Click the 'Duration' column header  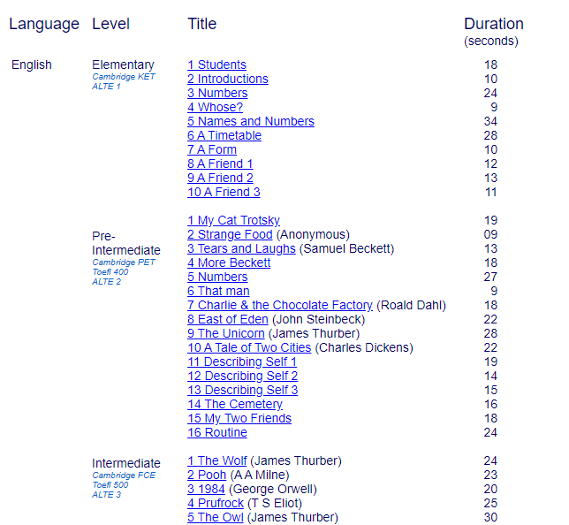pyautogui.click(x=494, y=24)
